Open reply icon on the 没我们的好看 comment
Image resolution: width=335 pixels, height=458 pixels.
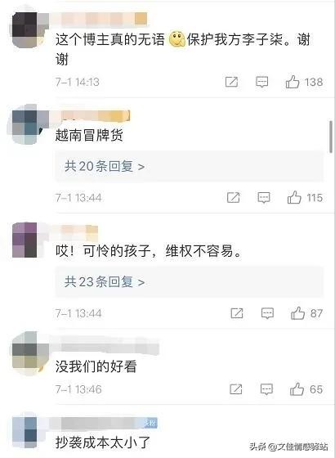click(x=266, y=389)
